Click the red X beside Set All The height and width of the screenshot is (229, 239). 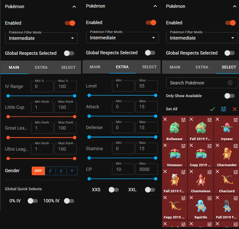(x=235, y=109)
